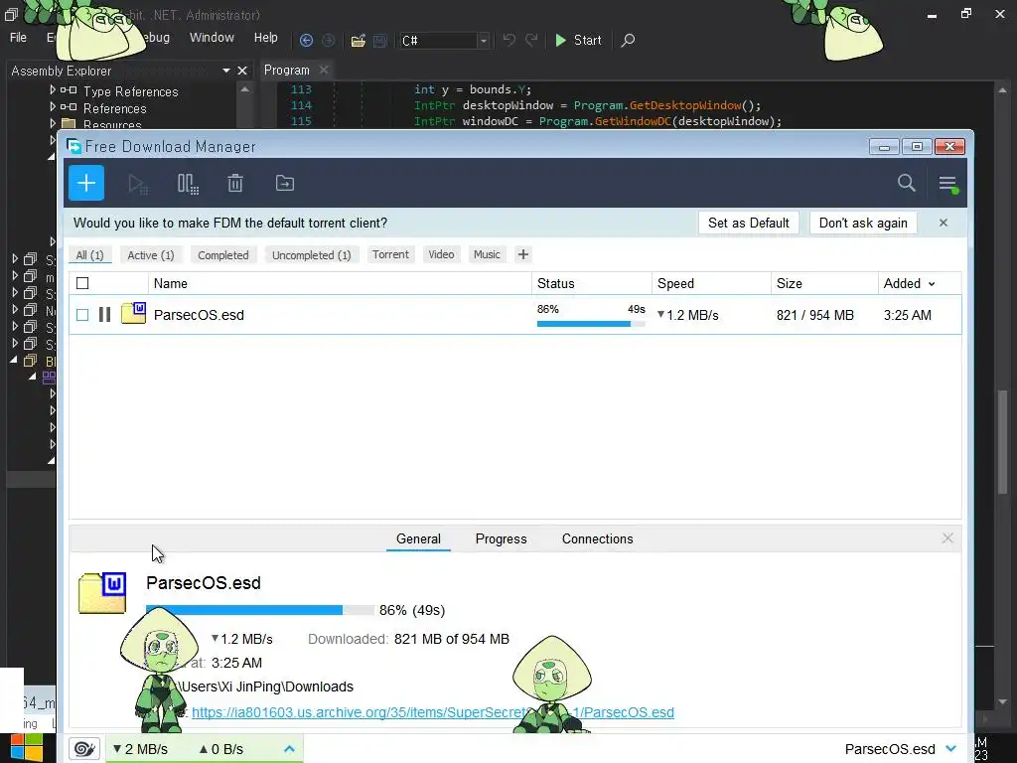Show the Video downloads filter
The image size is (1017, 763).
tap(441, 254)
